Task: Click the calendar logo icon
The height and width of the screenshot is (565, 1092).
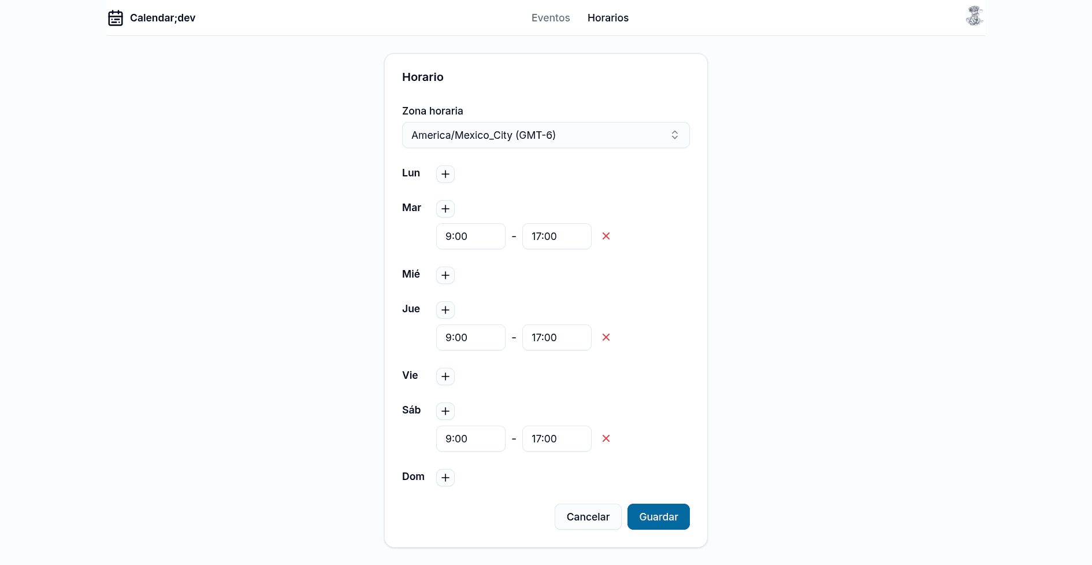Action: 116,18
